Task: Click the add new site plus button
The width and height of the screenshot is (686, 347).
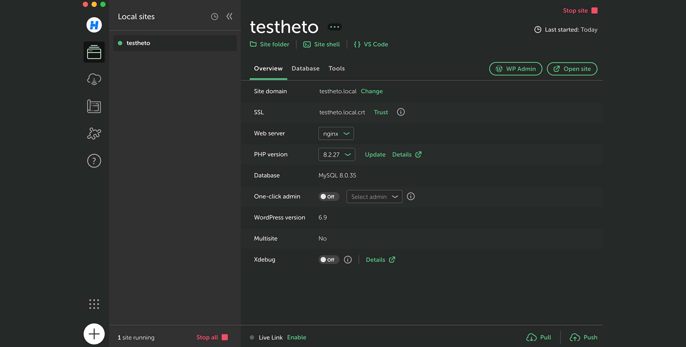Action: pos(94,334)
